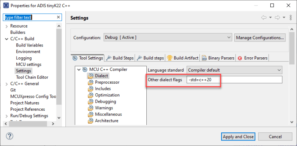Click settings pane scrollbar down arrow
This screenshot has width=297, height=146.
292,122
